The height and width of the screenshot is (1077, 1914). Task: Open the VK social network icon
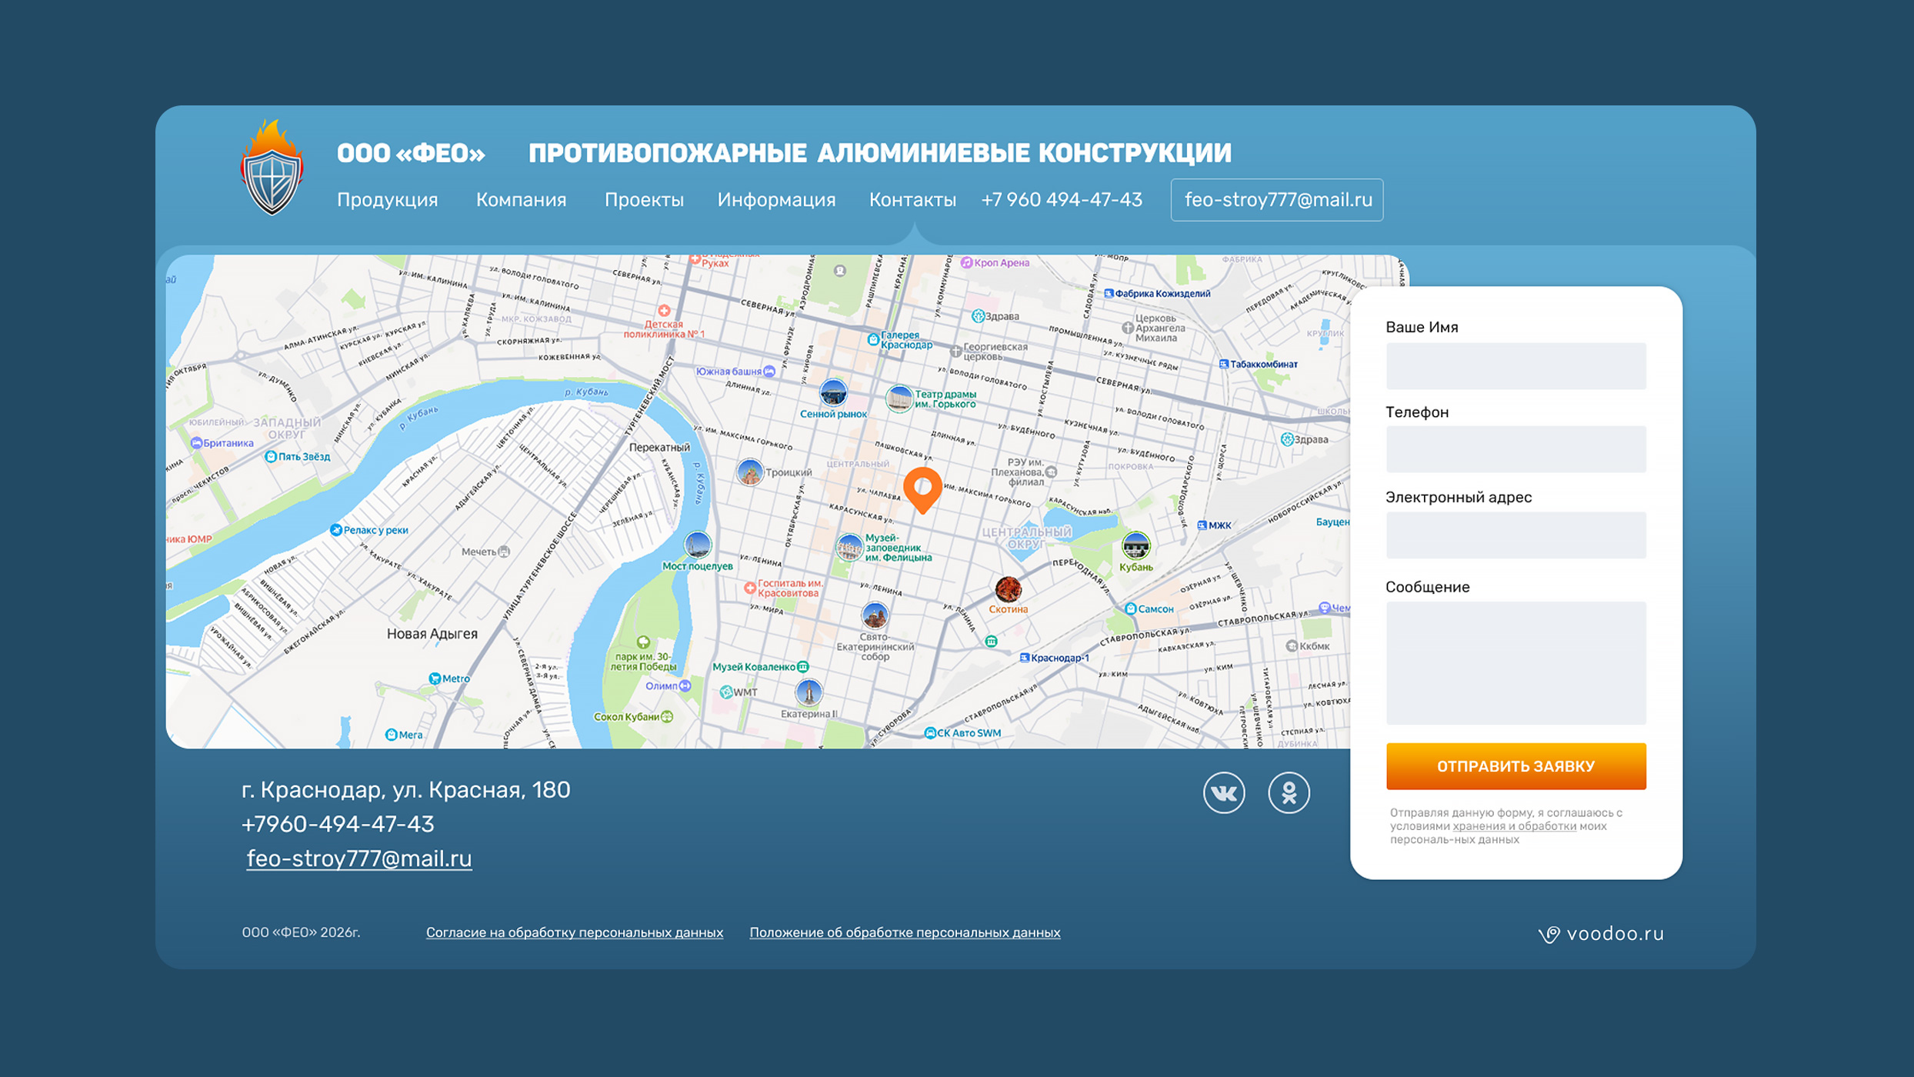[x=1224, y=792]
